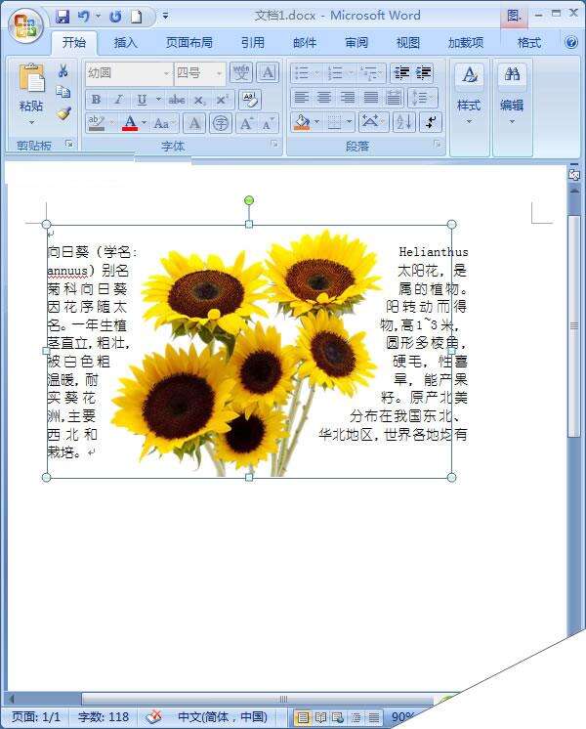
Task: Open the paragraph dialog launcher
Action: (x=438, y=144)
